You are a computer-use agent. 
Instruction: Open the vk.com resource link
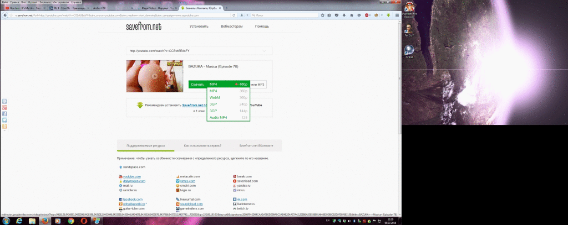tap(242, 200)
